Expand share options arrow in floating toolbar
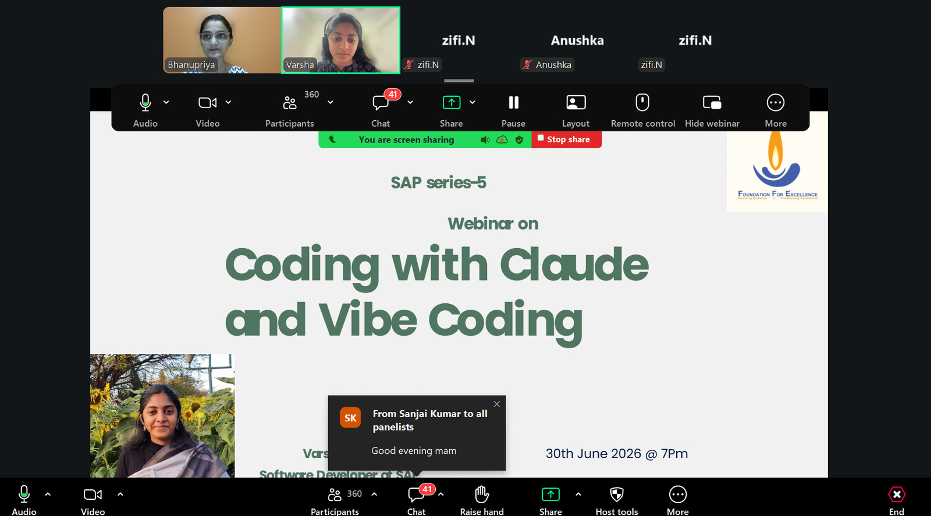The image size is (931, 516). point(472,102)
